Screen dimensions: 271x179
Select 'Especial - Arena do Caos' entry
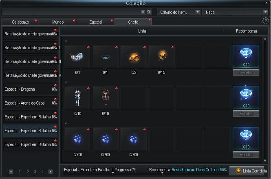pos(31,103)
